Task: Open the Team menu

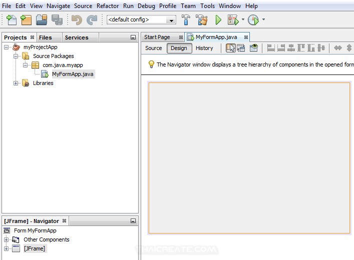Action: tap(188, 6)
